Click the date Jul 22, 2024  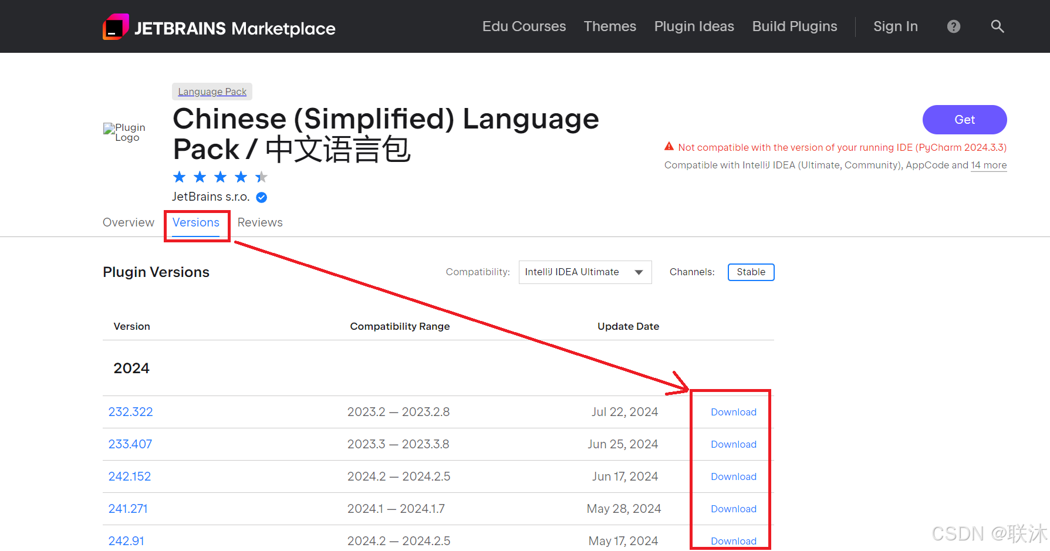[624, 412]
